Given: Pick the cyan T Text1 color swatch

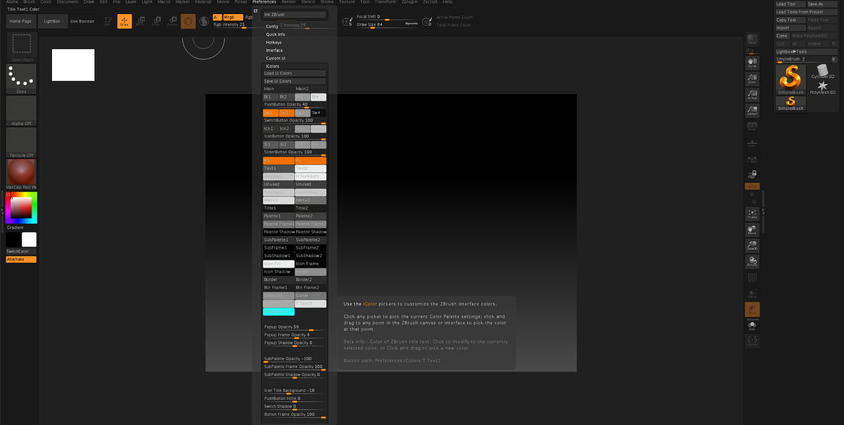Looking at the screenshot, I should point(279,311).
